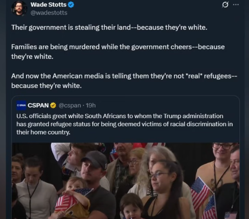The width and height of the screenshot is (249, 219).
Task: Click the 19h timestamp
Action: tap(90, 105)
